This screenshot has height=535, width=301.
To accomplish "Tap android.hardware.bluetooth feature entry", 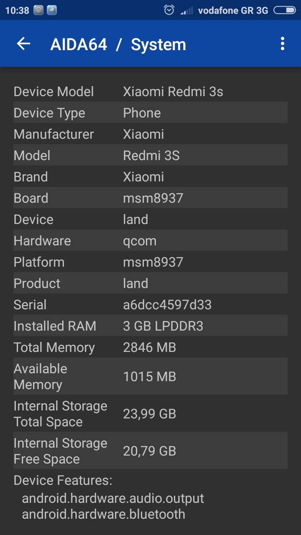I will tap(103, 514).
